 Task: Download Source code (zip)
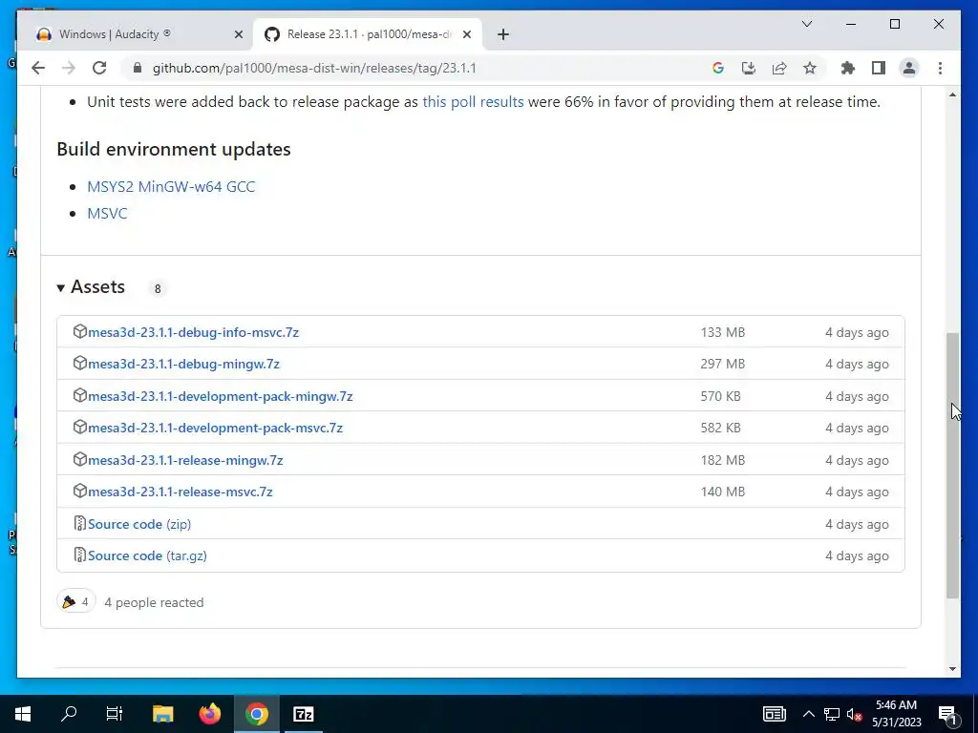coord(139,524)
